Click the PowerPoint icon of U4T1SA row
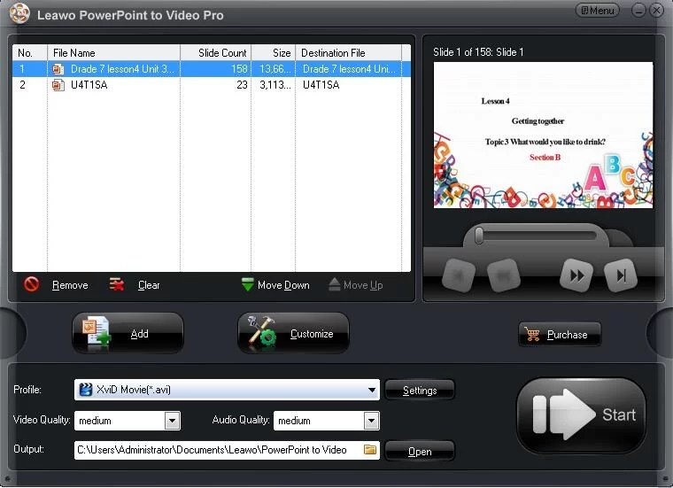This screenshot has height=488, width=673. click(x=58, y=85)
